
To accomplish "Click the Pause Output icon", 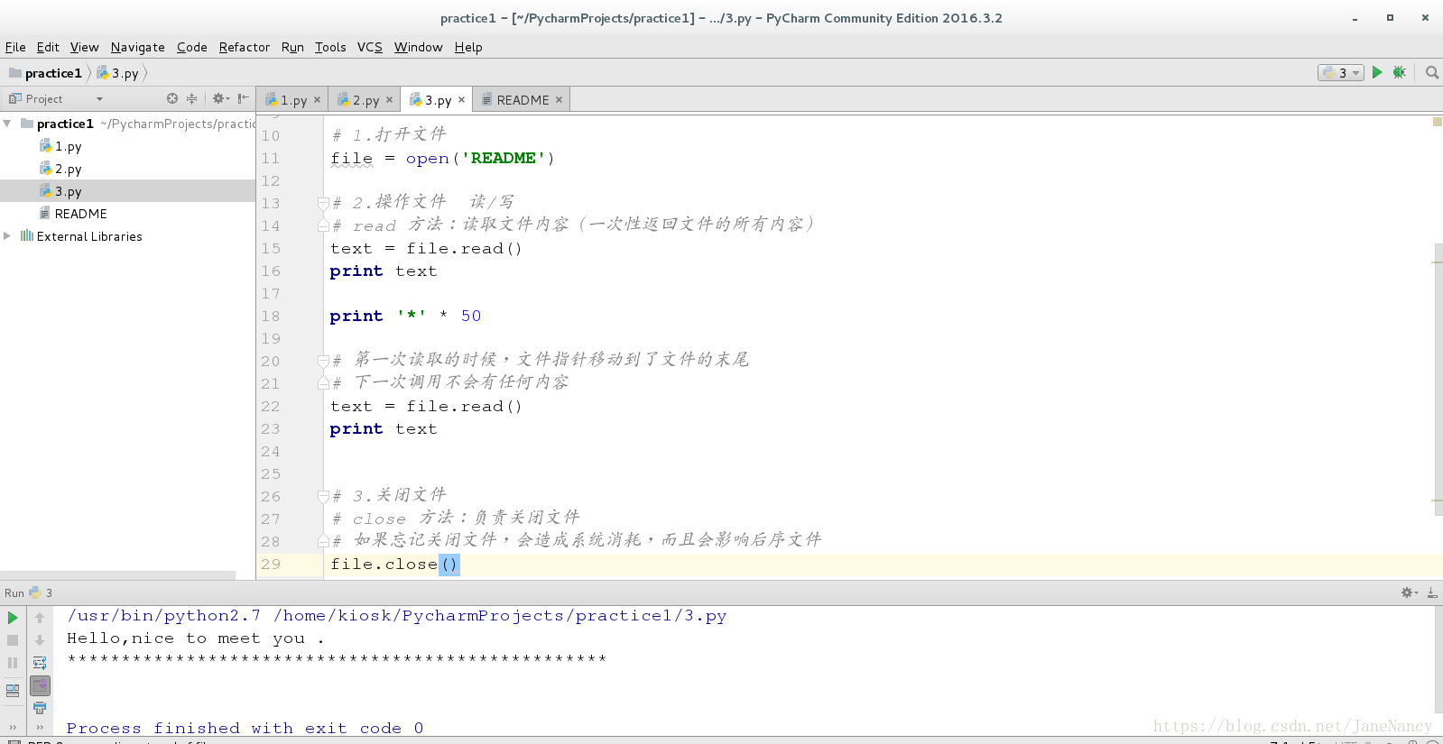I will pos(13,663).
